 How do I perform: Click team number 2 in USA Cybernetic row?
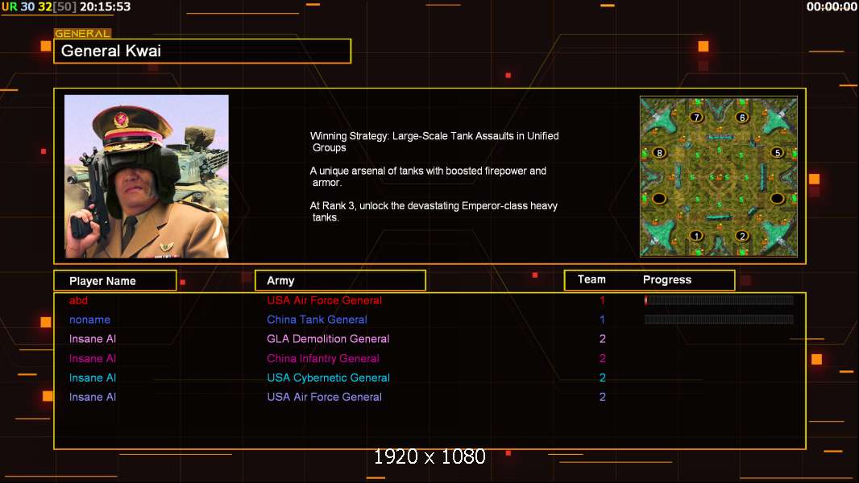602,378
